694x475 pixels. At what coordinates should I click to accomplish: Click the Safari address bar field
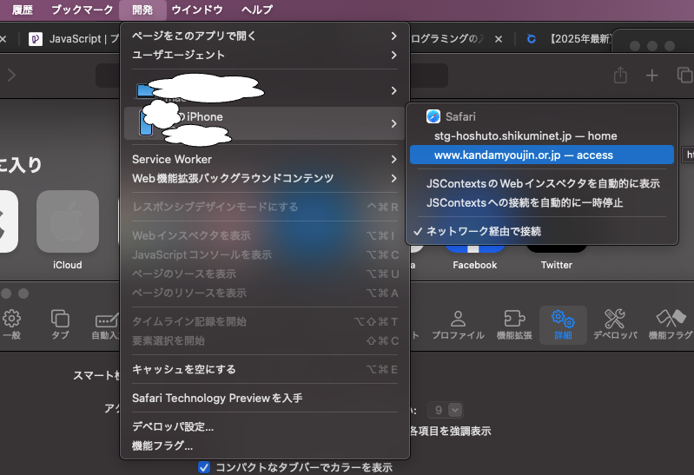[272, 76]
